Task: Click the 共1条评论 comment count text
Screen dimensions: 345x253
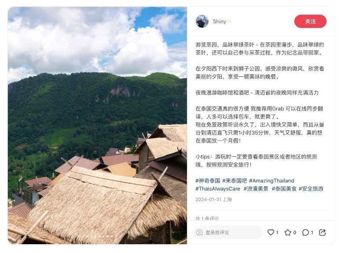Action: [207, 218]
